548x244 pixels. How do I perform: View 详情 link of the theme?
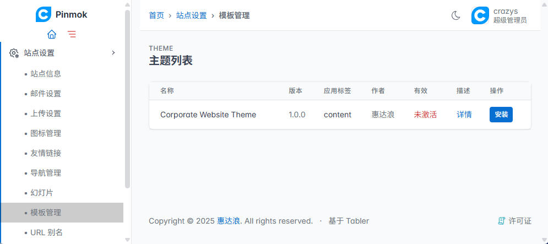(x=464, y=115)
